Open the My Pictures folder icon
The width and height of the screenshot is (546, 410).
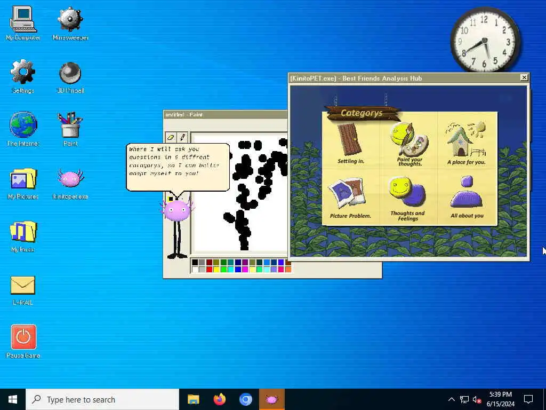point(23,184)
